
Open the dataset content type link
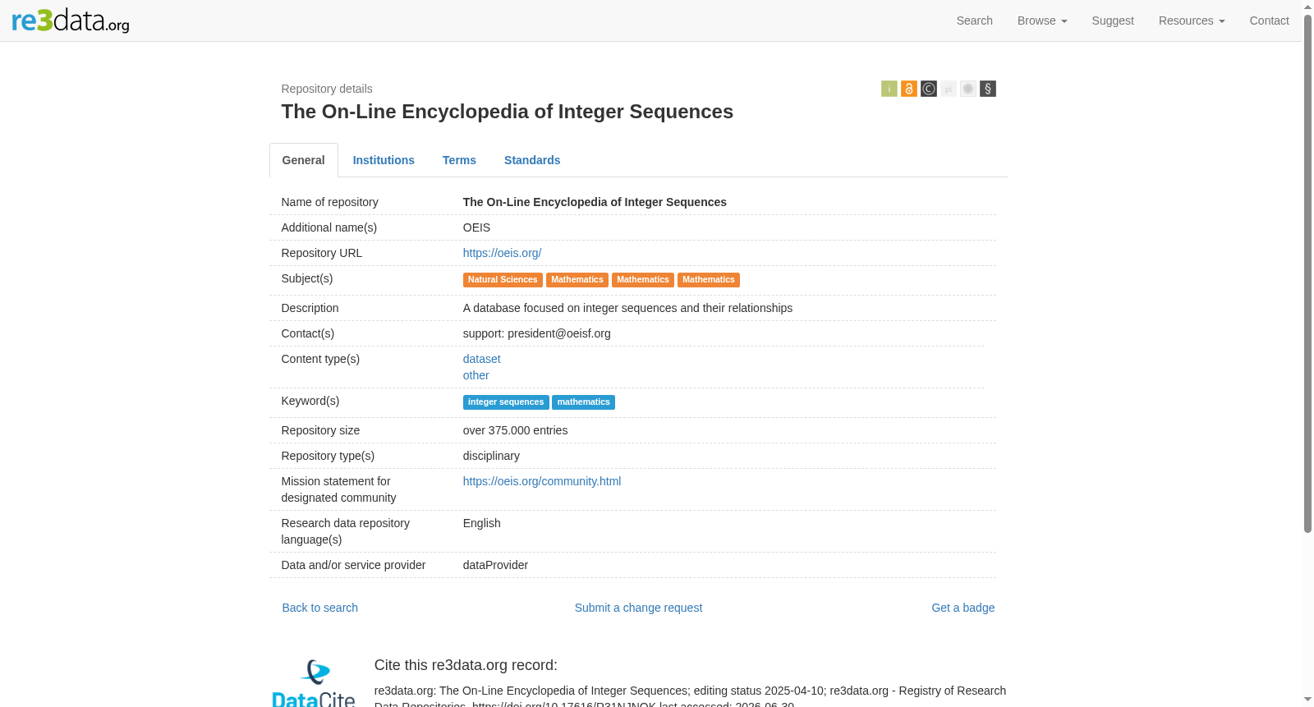(481, 359)
